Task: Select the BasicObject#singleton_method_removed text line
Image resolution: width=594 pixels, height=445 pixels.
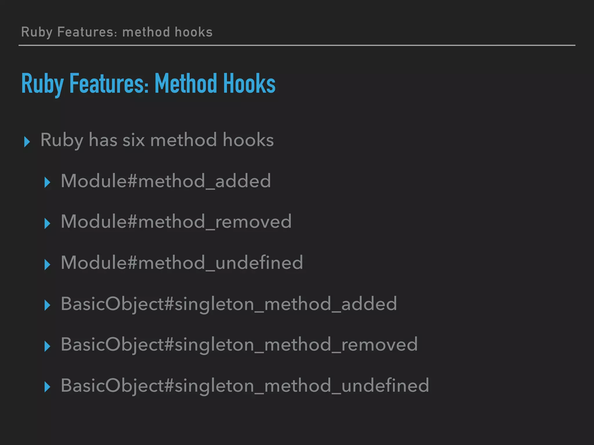Action: (x=239, y=345)
